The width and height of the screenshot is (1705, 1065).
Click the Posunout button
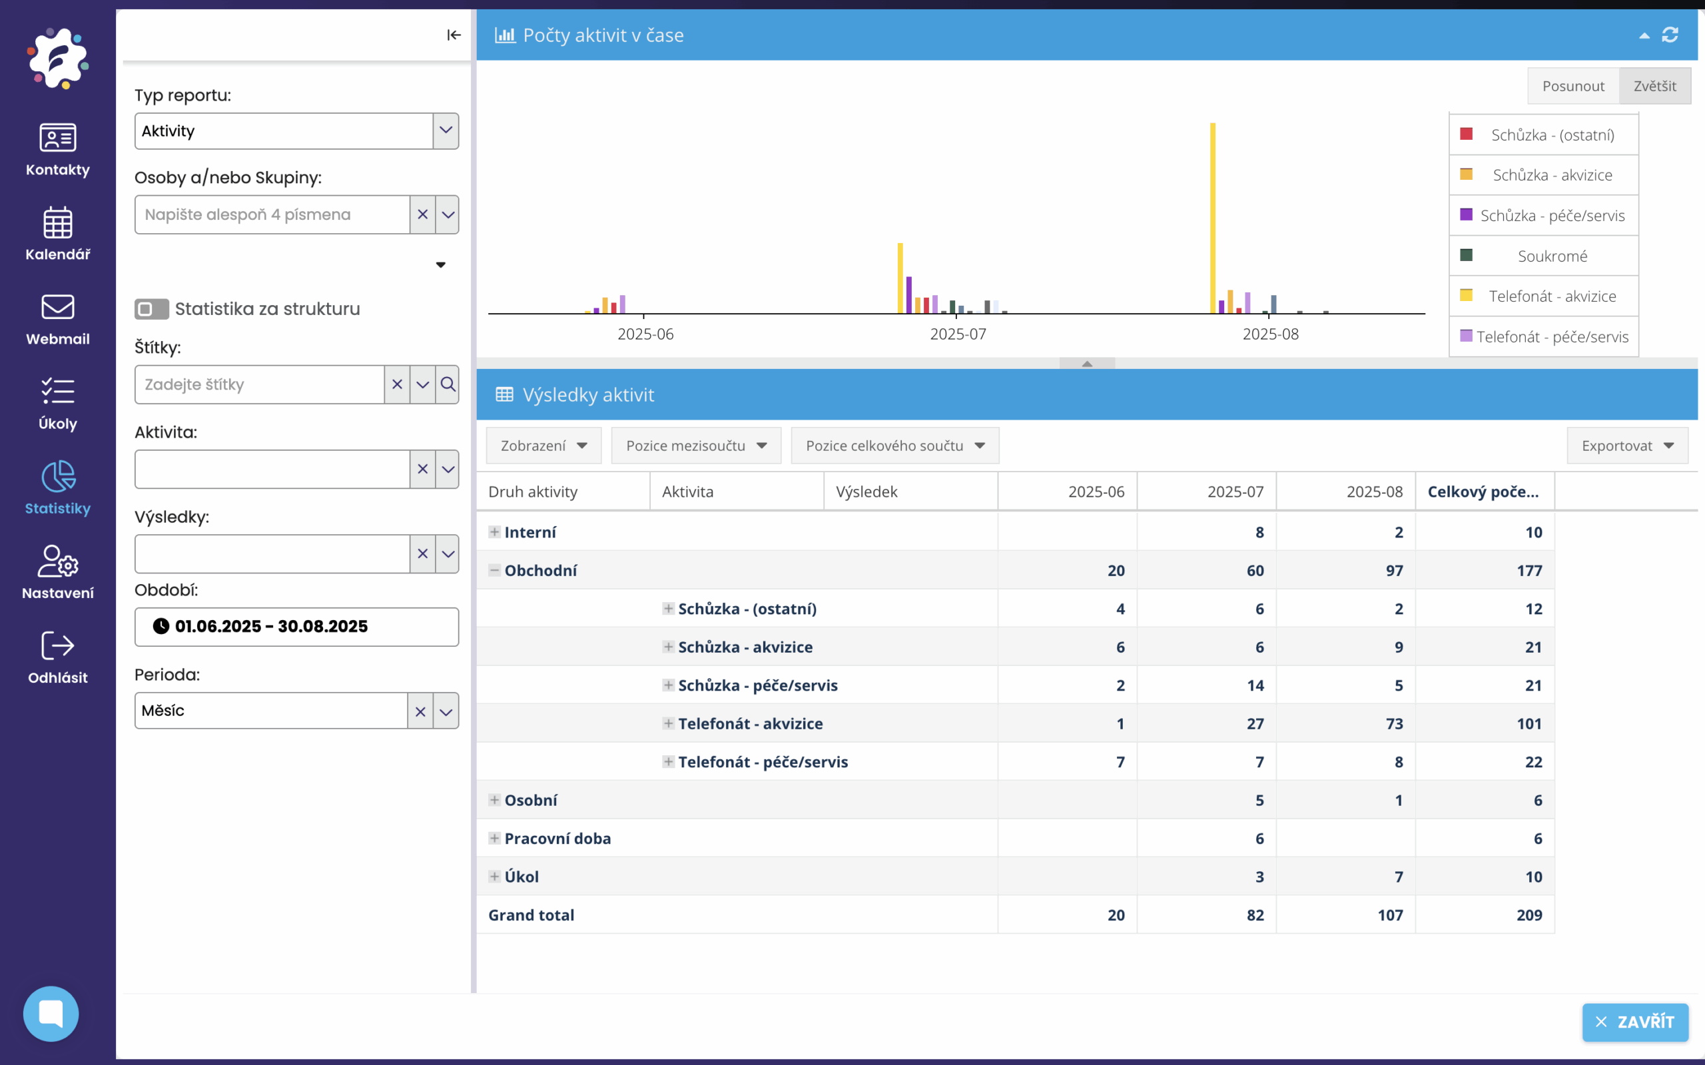(x=1572, y=86)
